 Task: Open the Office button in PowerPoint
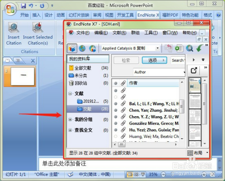[x=10, y=9]
